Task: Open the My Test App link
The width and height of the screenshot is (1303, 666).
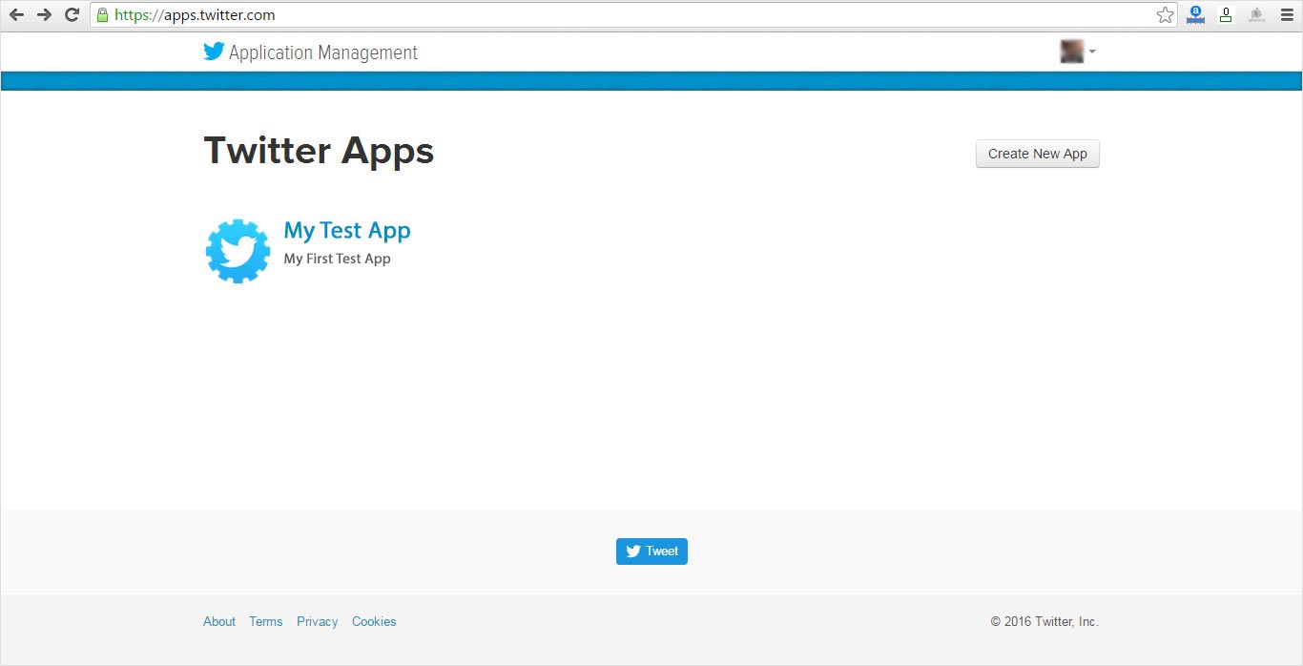Action: coord(347,231)
